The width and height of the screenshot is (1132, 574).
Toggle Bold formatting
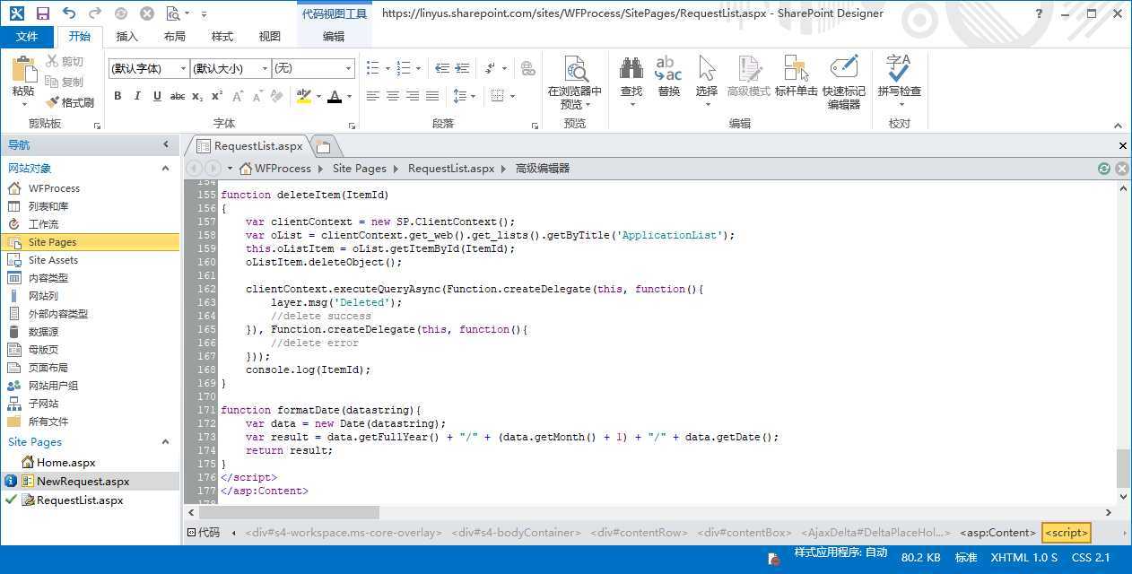118,96
